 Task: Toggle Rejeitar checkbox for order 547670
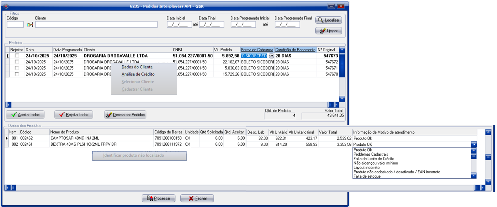click(x=16, y=74)
